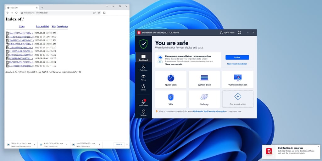Download file b78469fb8eff53d82081
Image resolution: width=322 pixels, height=161 pixels.
[21, 58]
